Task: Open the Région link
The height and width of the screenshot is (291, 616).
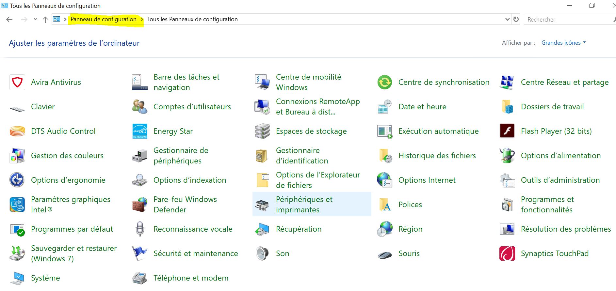Action: click(x=410, y=229)
